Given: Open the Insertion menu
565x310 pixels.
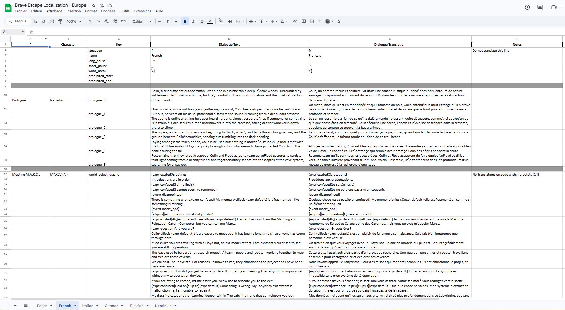Looking at the screenshot, I should [74, 11].
